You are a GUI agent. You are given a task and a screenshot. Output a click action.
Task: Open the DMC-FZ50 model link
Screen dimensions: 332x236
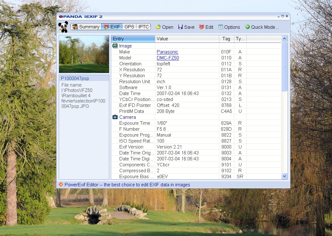coord(168,58)
